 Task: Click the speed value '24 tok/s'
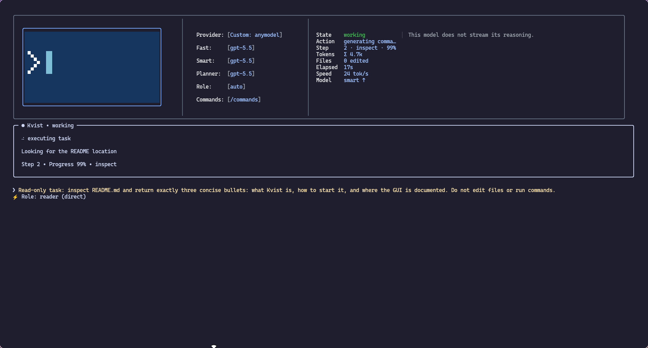pyautogui.click(x=356, y=74)
